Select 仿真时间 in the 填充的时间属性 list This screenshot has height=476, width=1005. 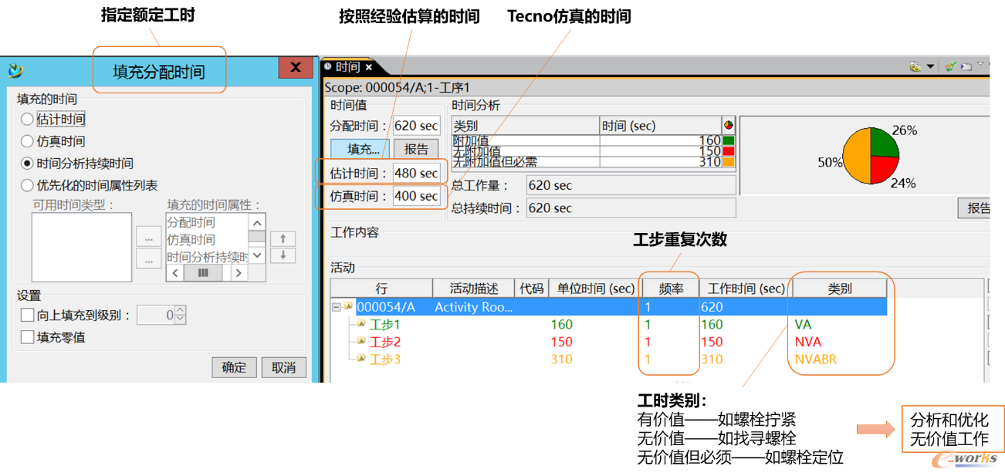tap(191, 240)
